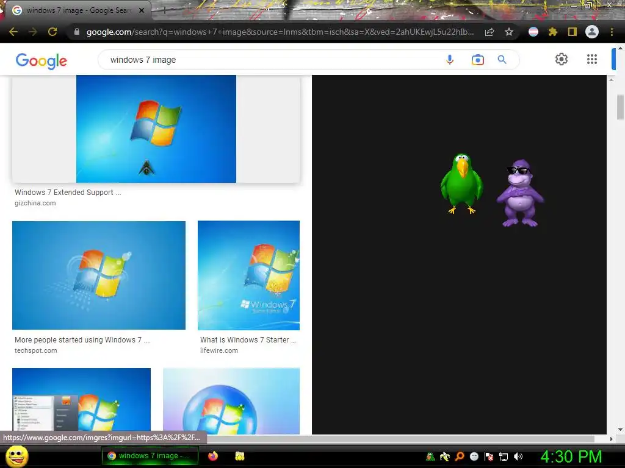The width and height of the screenshot is (625, 468).
Task: Click the page vertical scrollbar thumb
Action: (620, 107)
